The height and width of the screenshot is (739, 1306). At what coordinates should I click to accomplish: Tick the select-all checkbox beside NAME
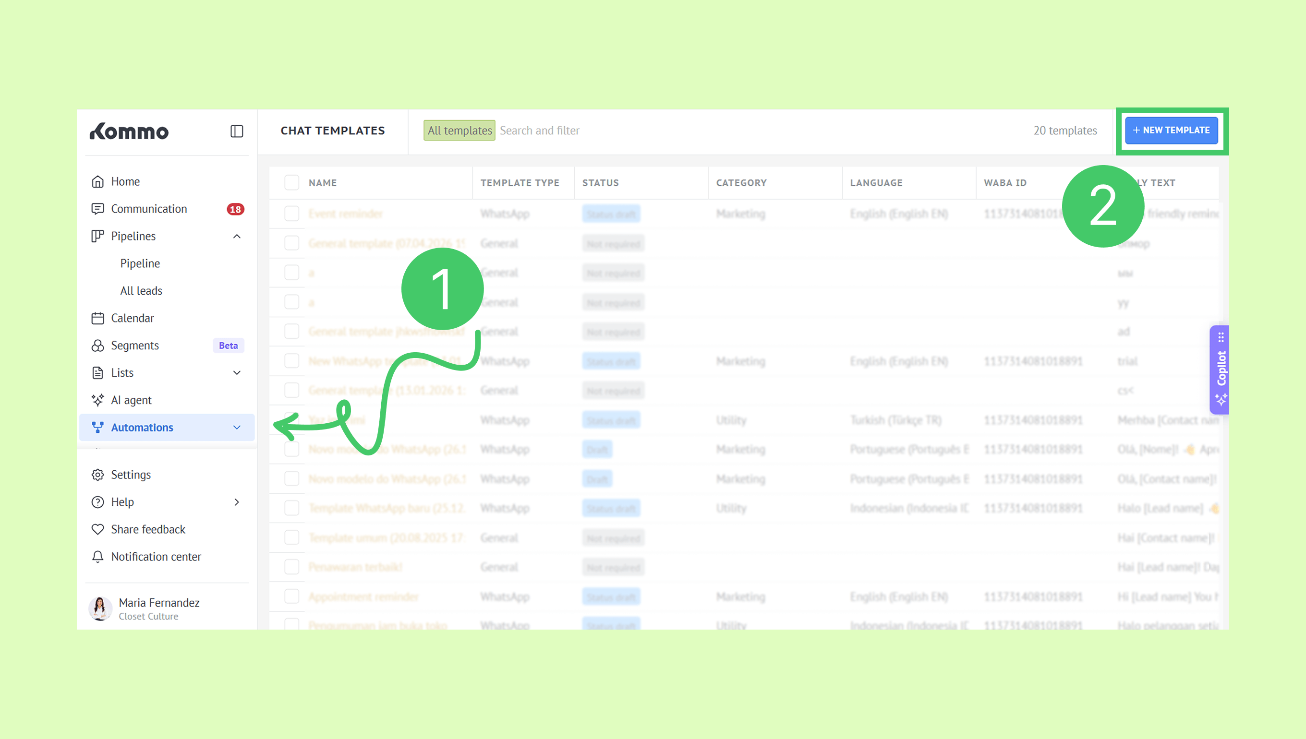[292, 183]
